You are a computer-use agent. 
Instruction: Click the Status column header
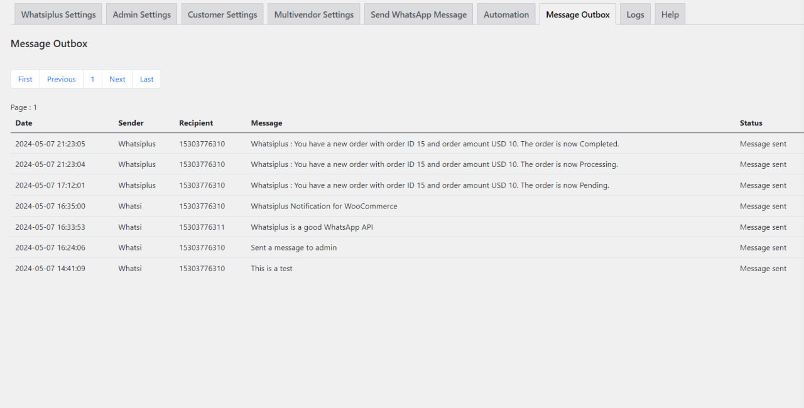751,123
